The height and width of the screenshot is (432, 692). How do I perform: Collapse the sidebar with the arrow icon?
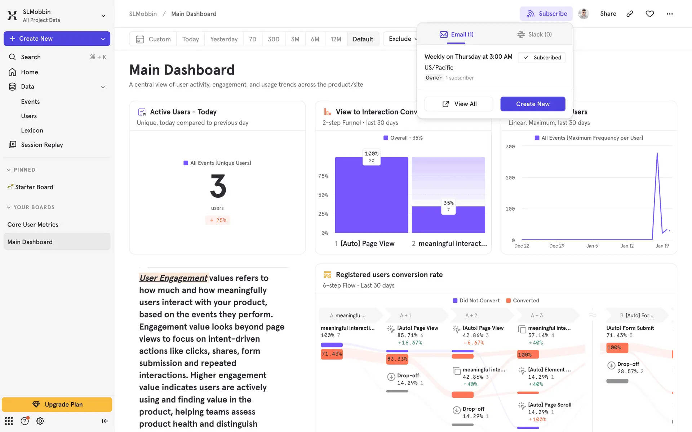tap(105, 421)
